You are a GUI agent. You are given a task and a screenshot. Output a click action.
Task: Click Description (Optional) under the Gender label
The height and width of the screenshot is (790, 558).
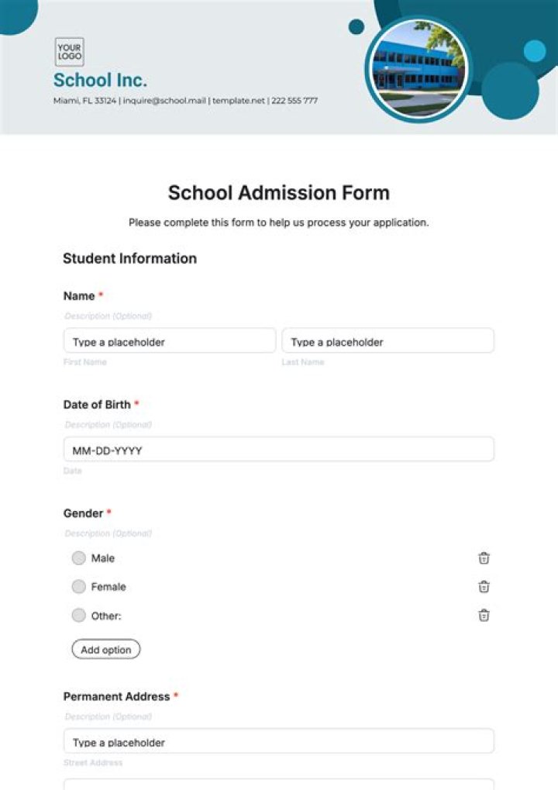(x=106, y=533)
